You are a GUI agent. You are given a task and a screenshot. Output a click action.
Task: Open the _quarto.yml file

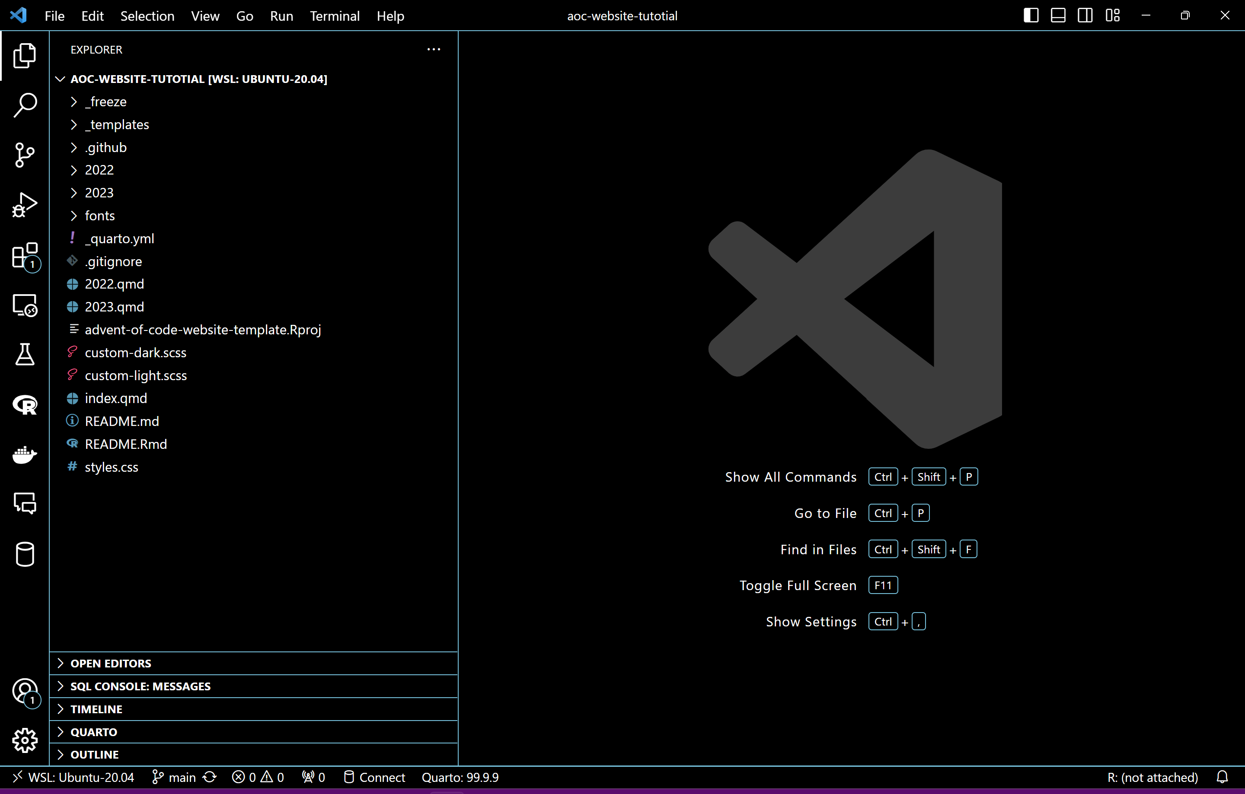(119, 238)
